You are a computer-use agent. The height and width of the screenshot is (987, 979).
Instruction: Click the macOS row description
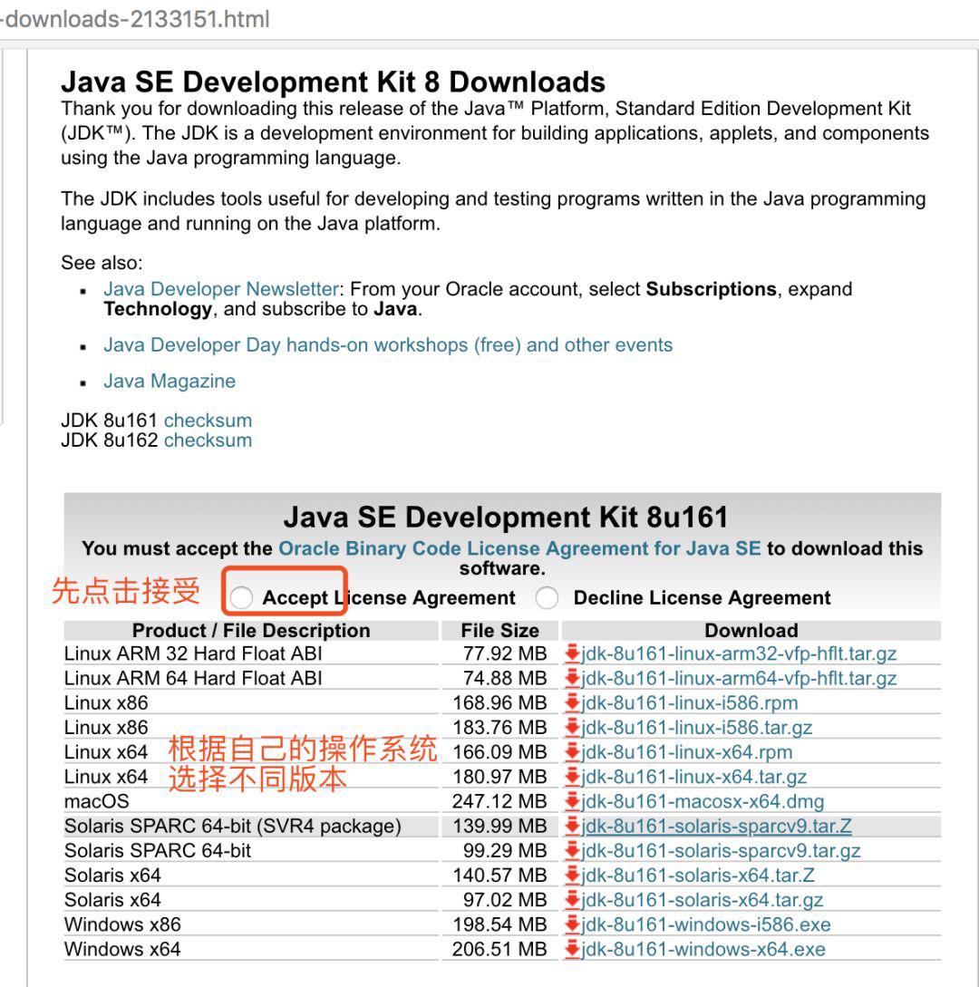[96, 800]
